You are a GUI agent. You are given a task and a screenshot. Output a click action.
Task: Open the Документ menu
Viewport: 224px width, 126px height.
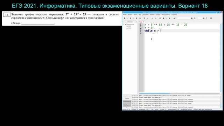[x=146, y=15]
